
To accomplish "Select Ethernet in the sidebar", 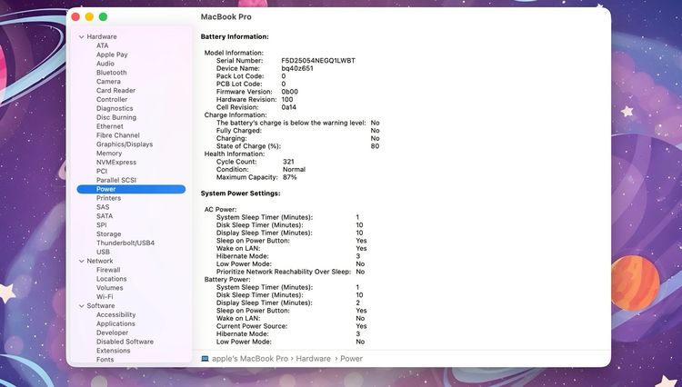I will click(x=110, y=126).
